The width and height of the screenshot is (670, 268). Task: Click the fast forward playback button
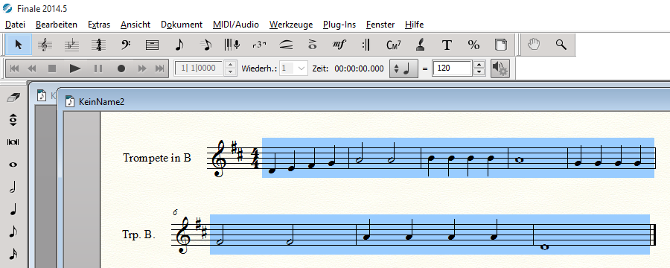coord(142,68)
